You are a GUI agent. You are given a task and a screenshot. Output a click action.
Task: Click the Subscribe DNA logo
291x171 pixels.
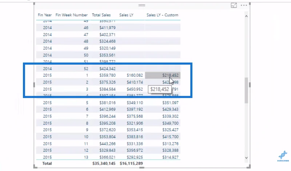[x=283, y=156]
